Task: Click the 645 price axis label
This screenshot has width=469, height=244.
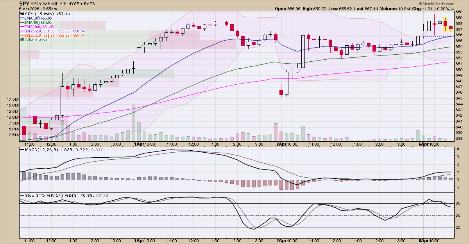Action: pyautogui.click(x=460, y=98)
